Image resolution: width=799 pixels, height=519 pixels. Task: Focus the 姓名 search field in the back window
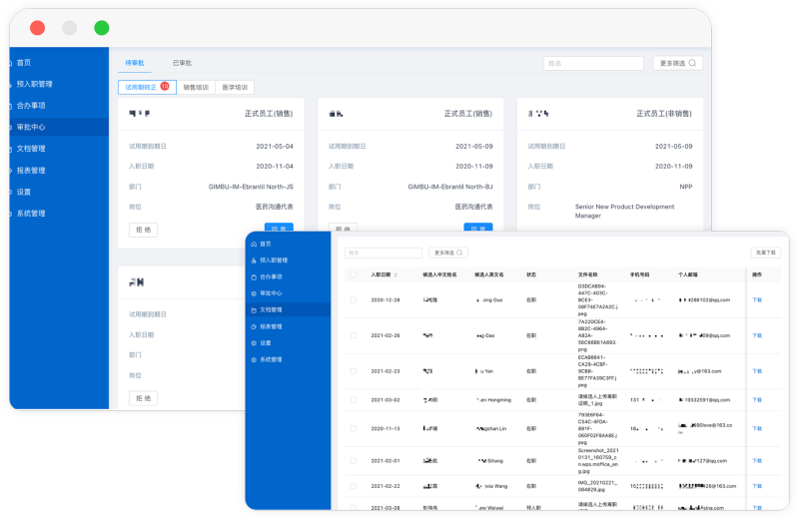pyautogui.click(x=592, y=63)
